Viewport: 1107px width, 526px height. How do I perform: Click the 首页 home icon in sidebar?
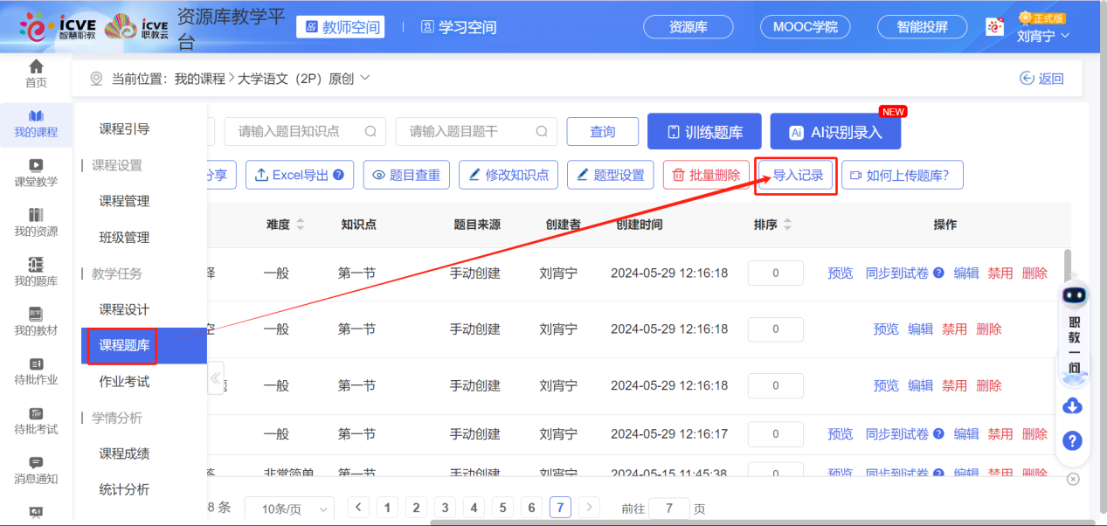tap(36, 68)
